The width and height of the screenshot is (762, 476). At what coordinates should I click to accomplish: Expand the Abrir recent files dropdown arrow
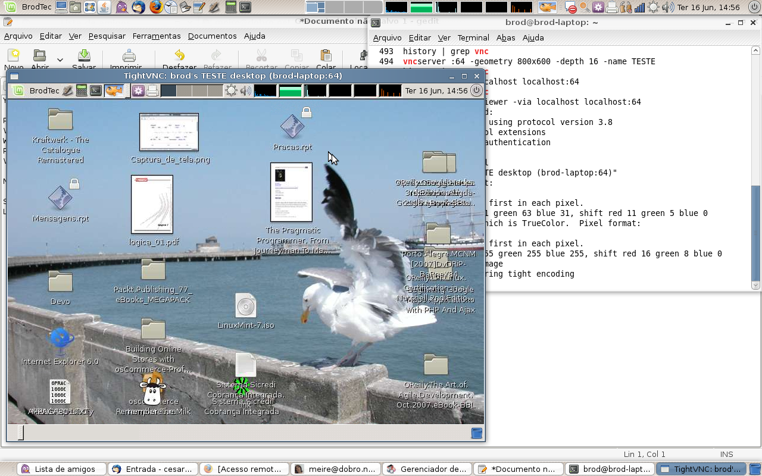coord(60,59)
